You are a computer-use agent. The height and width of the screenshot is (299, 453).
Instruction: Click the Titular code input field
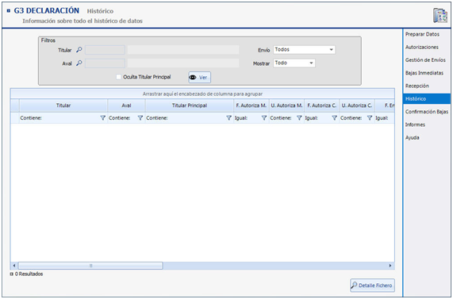pos(105,50)
